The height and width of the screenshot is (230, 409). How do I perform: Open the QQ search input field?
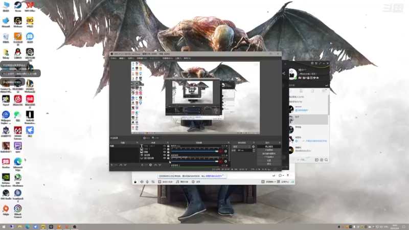308,85
